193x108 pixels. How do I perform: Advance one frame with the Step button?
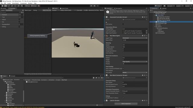[98, 6]
